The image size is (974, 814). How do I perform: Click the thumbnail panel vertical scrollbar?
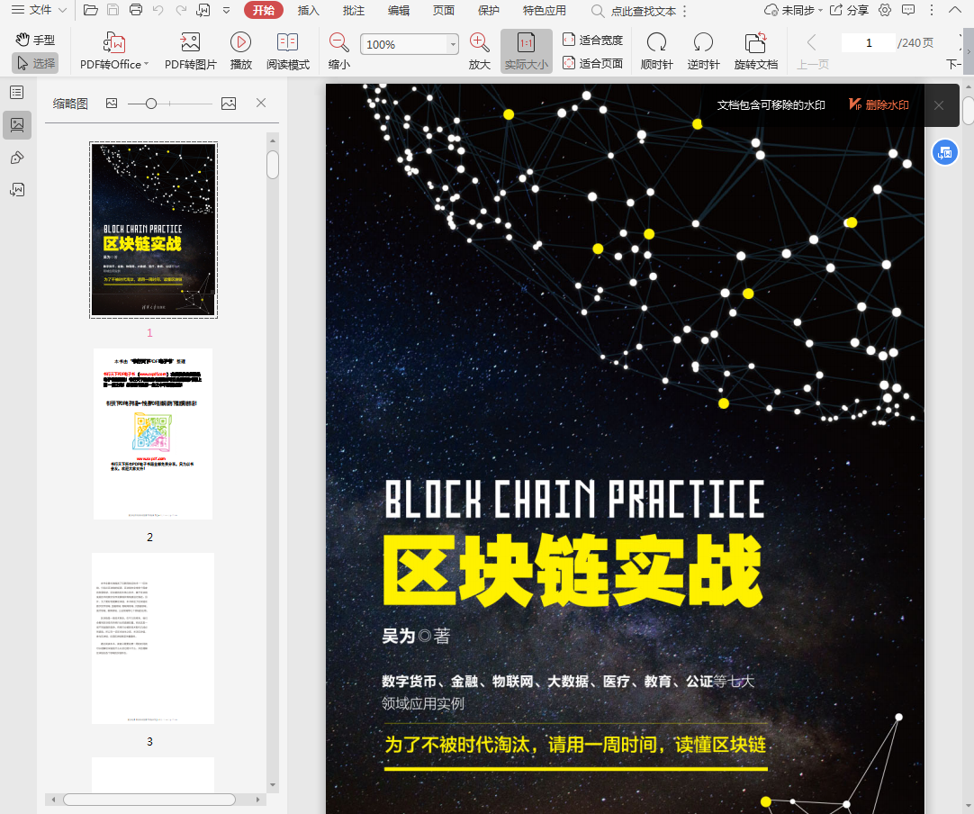pyautogui.click(x=273, y=165)
